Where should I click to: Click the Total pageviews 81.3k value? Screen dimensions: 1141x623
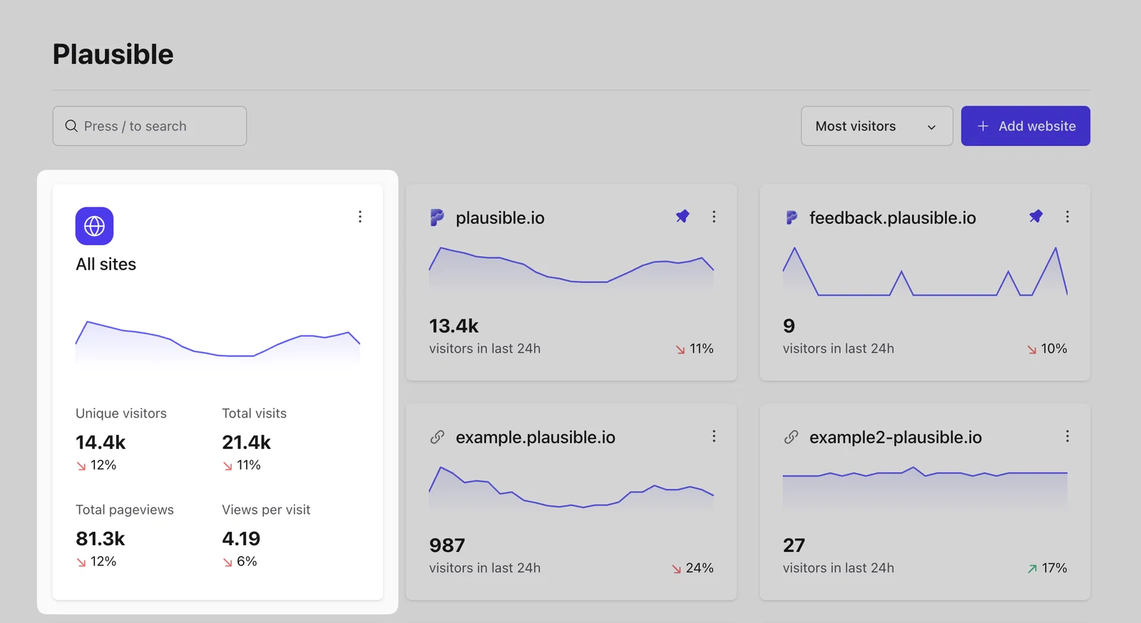[100, 539]
